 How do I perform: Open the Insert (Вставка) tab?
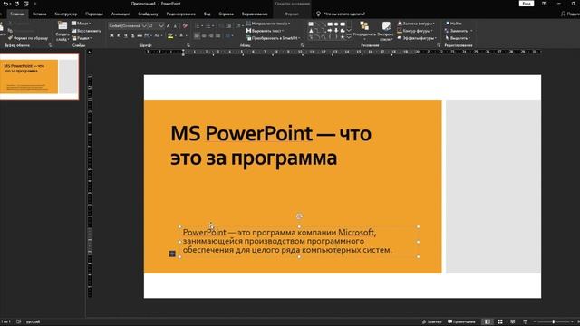[40, 14]
